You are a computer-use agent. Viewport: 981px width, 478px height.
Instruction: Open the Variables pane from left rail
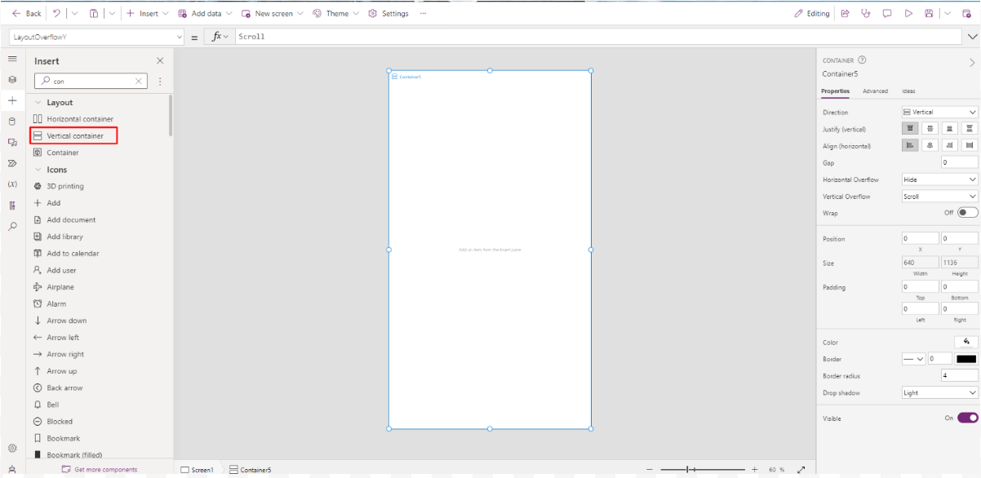click(x=12, y=183)
